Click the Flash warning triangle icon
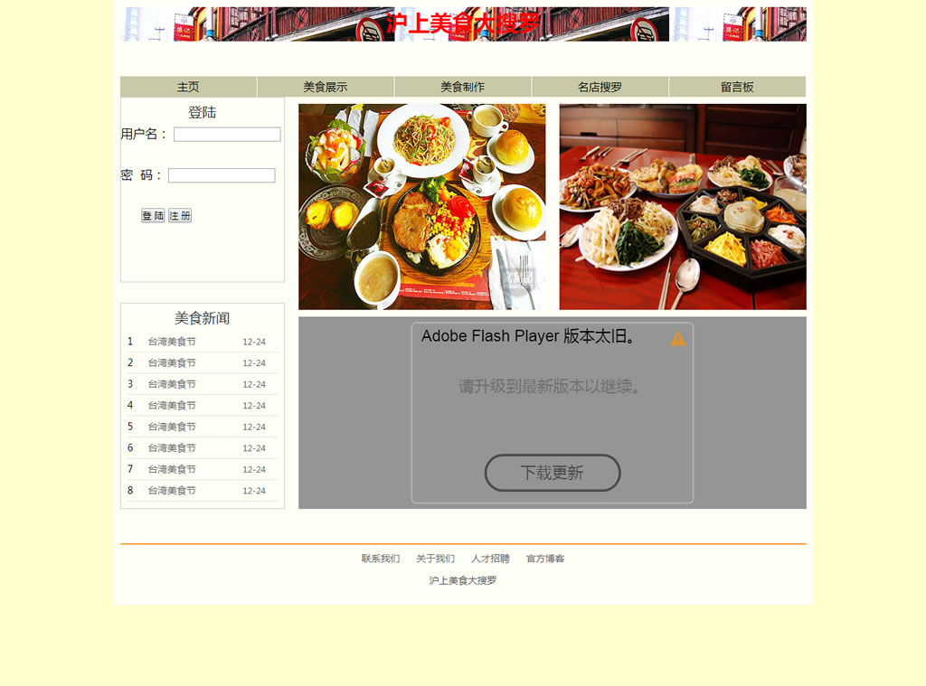The width and height of the screenshot is (926, 686). (x=677, y=339)
